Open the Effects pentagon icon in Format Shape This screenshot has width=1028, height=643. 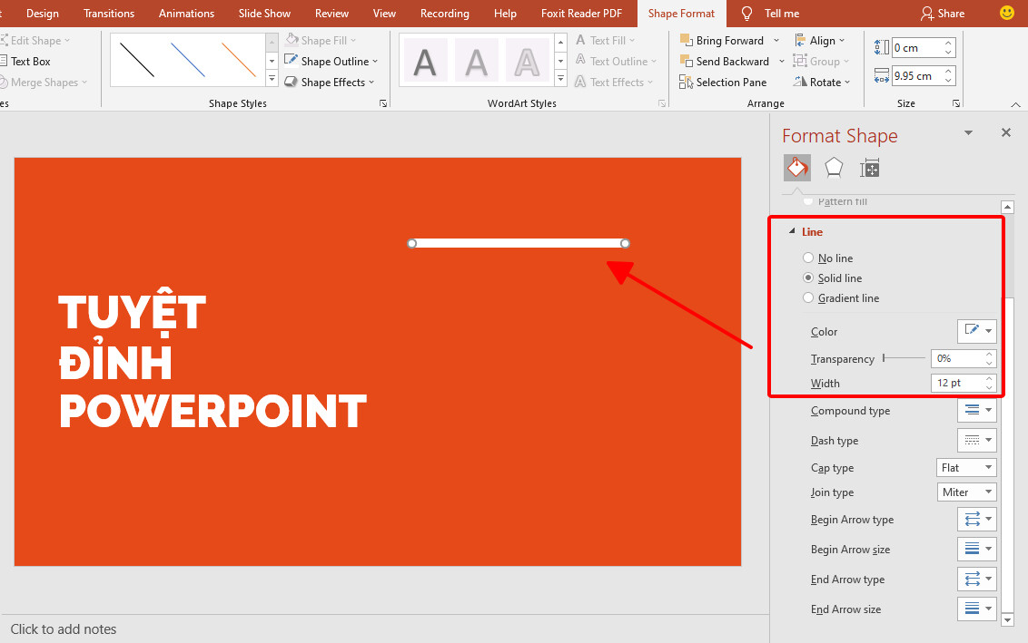[x=833, y=168]
